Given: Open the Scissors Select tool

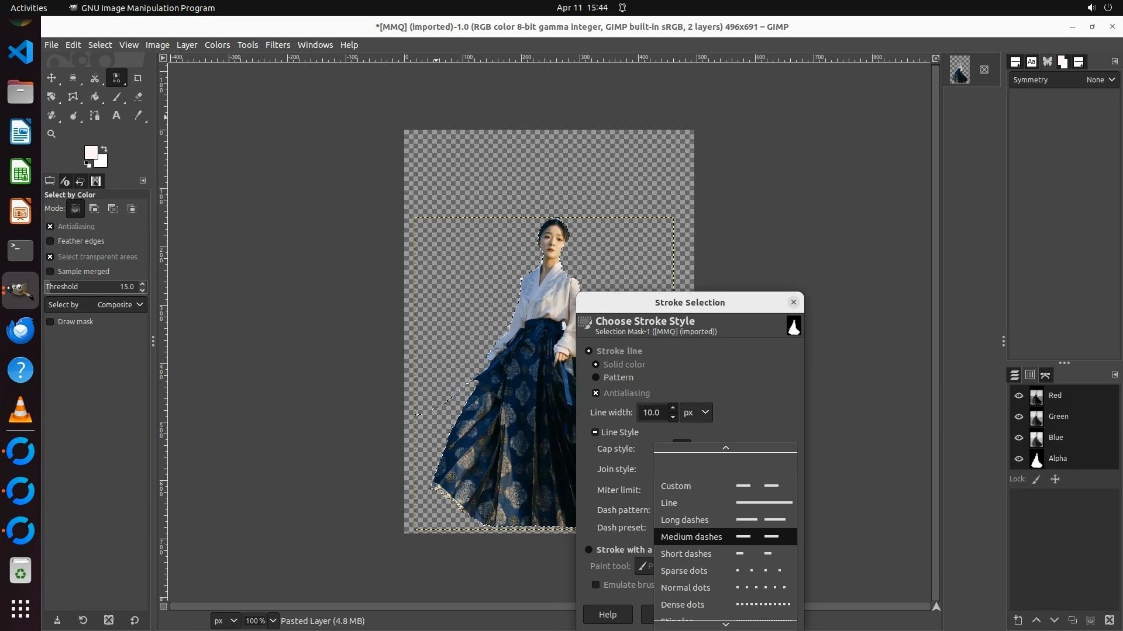Looking at the screenshot, I should pos(95,78).
